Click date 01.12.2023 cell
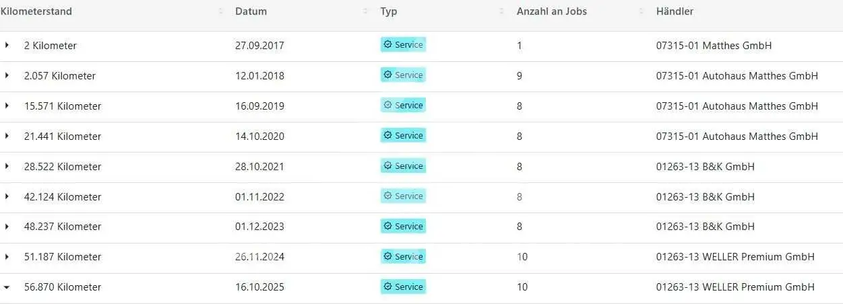The height and width of the screenshot is (304, 843). [259, 227]
